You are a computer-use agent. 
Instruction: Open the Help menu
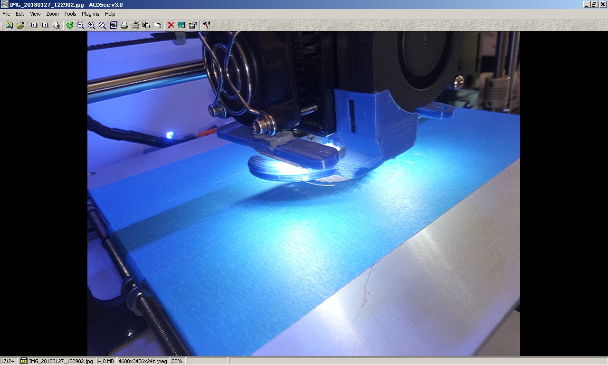110,14
